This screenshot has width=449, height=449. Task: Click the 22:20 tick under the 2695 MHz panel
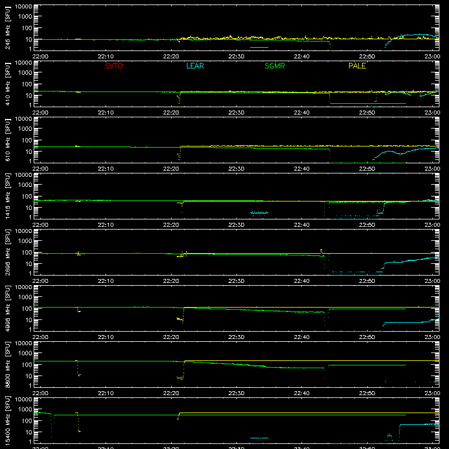(171, 281)
